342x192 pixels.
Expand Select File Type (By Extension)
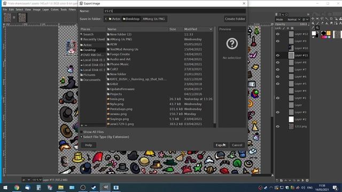click(81, 137)
